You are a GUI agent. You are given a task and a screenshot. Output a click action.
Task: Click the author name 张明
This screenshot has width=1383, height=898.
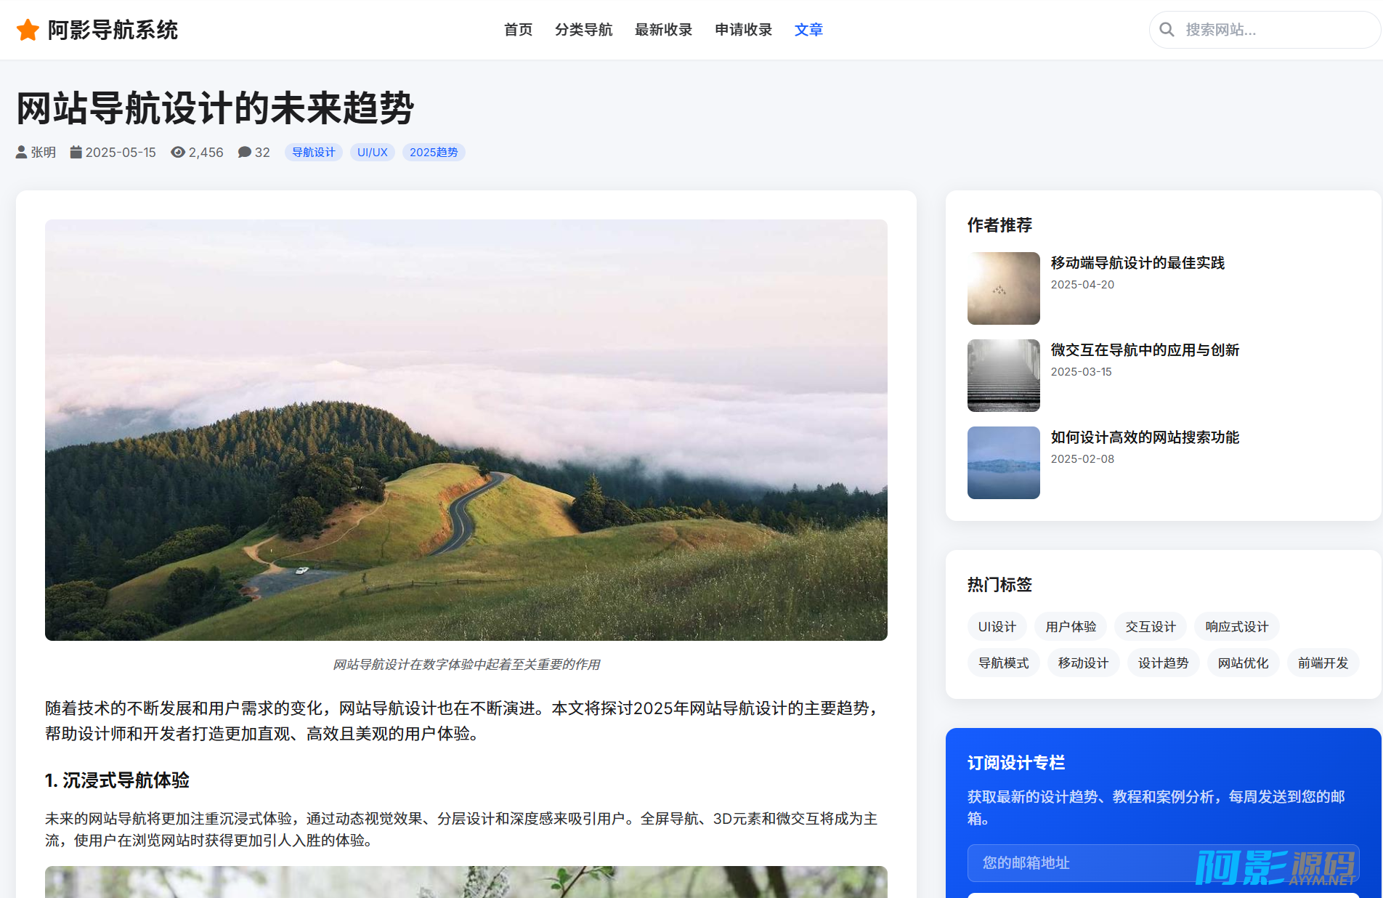(x=43, y=152)
